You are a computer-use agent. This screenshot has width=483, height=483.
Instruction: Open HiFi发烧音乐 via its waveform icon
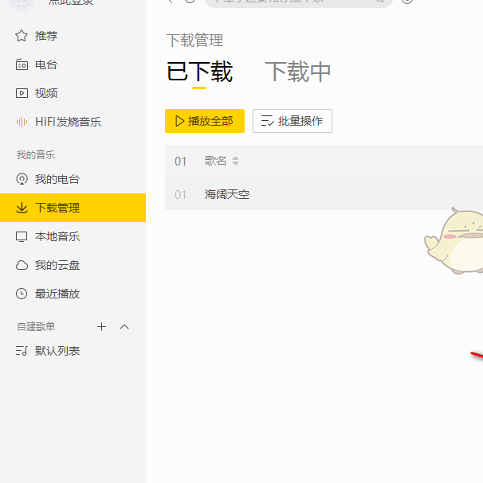(x=22, y=122)
